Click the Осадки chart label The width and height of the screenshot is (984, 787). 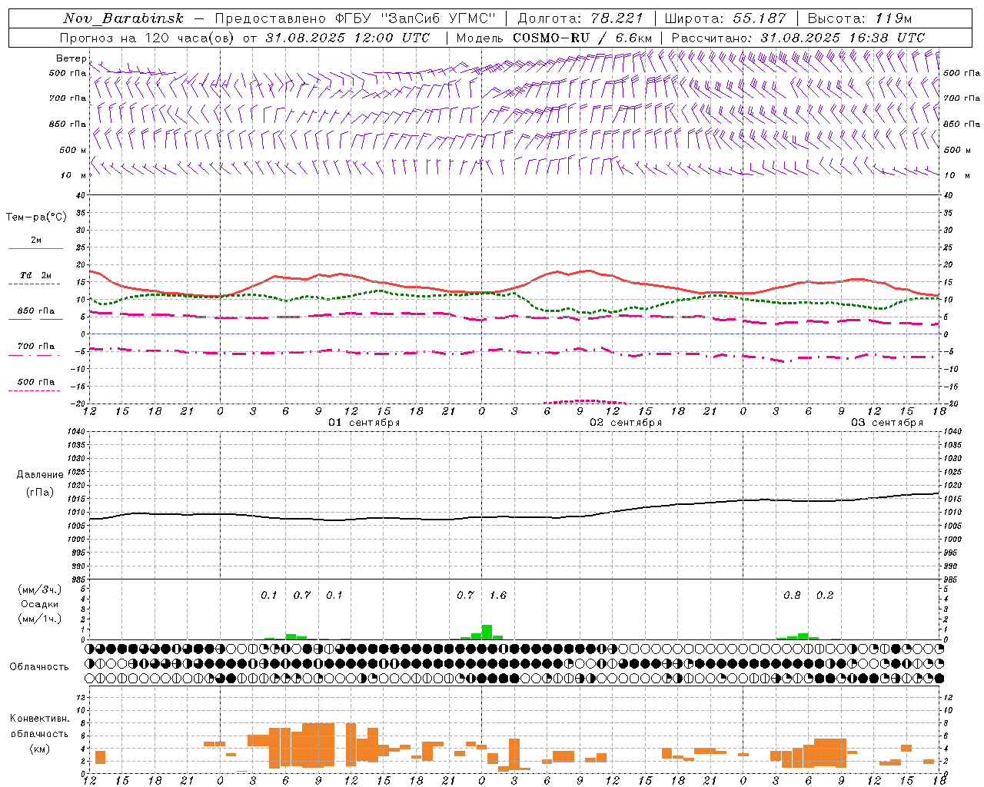[x=39, y=604]
